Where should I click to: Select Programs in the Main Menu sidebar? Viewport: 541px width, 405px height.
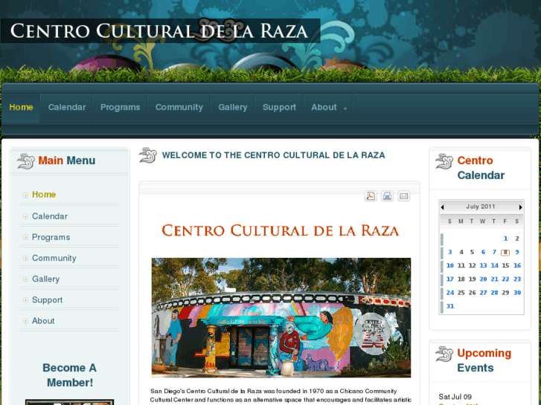(x=51, y=237)
